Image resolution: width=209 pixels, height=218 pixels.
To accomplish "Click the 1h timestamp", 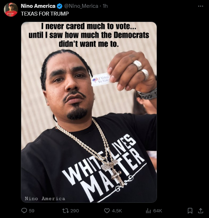I will point(105,6).
